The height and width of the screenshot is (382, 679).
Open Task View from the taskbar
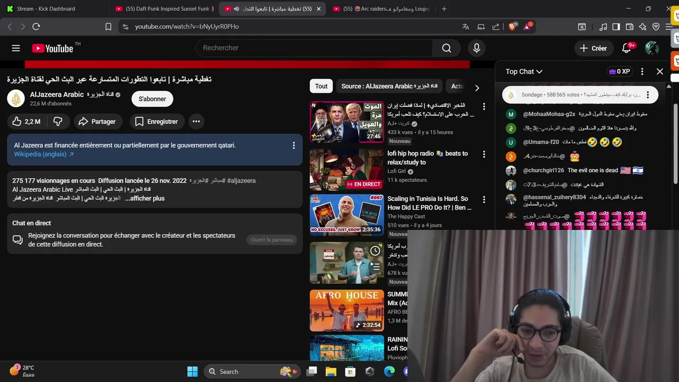click(x=312, y=371)
